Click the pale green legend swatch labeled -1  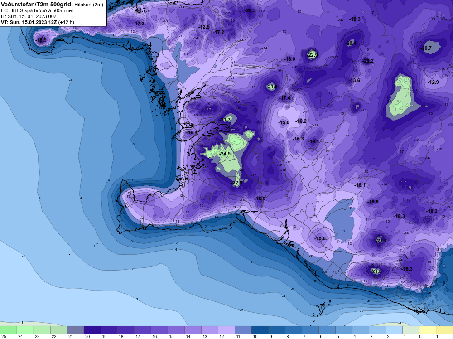coord(410,330)
